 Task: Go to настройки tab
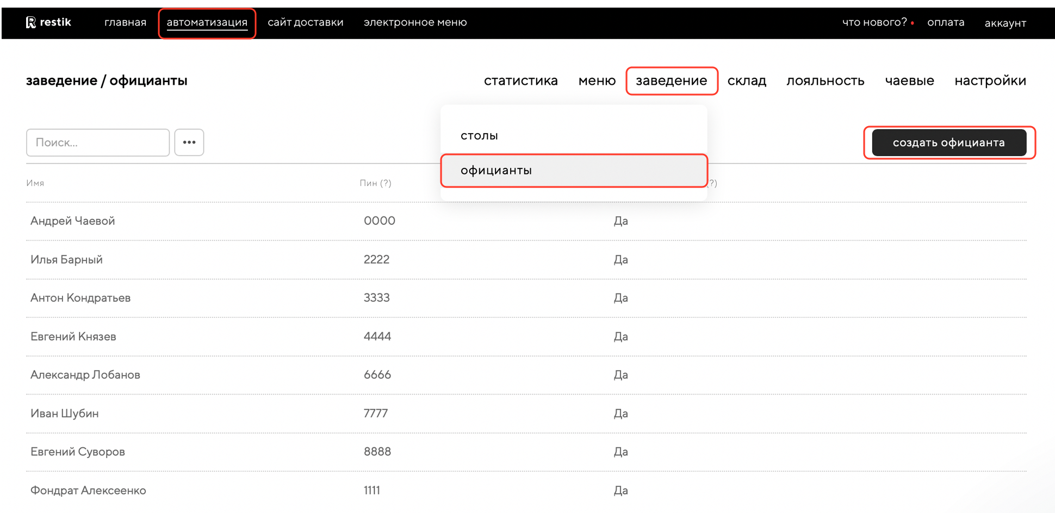tap(990, 81)
